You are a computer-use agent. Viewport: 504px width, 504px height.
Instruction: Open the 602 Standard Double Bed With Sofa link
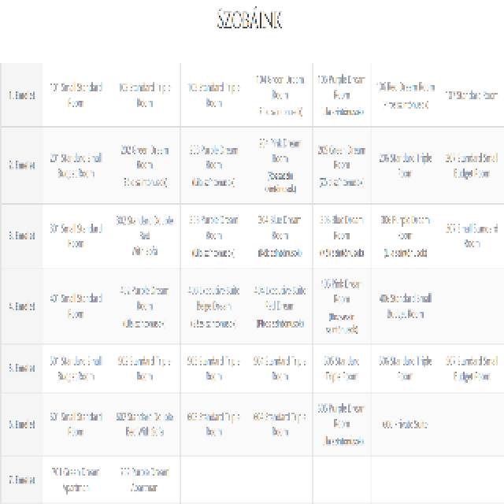[x=145, y=424]
